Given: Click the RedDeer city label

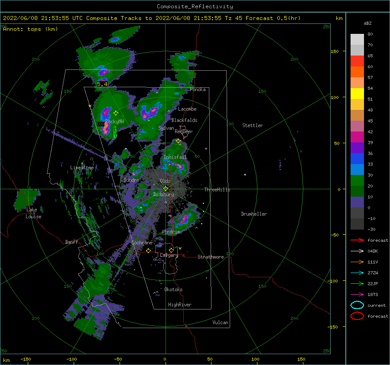Looking at the screenshot, I should (x=184, y=132).
